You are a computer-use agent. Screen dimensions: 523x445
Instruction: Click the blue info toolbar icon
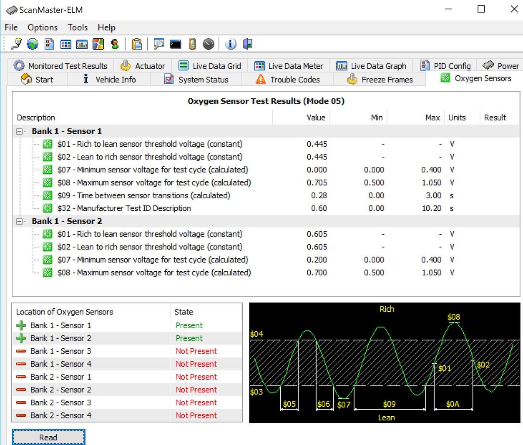(231, 44)
